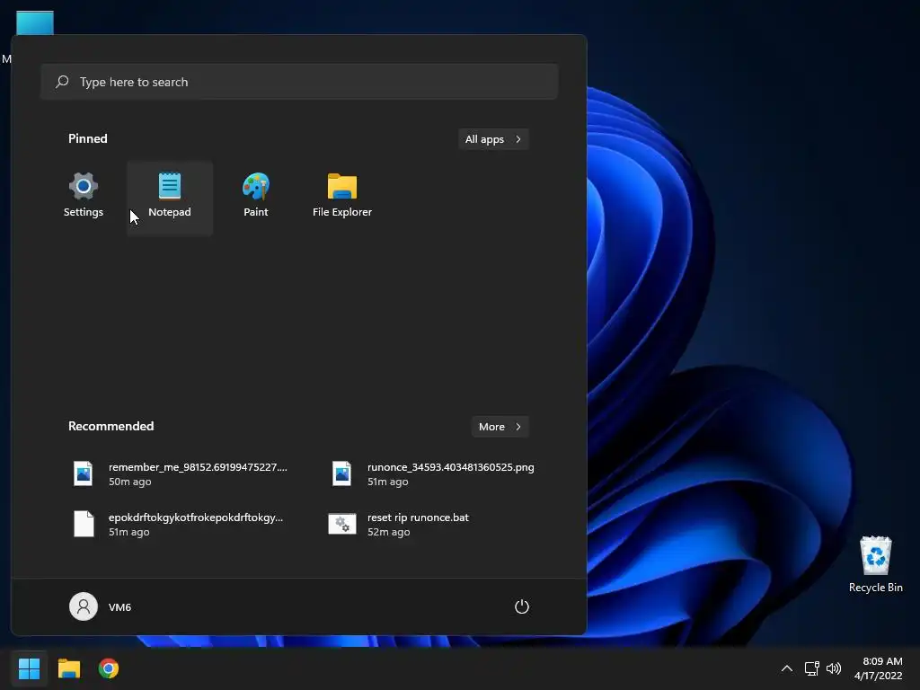Open the Settings pinned app

click(84, 196)
